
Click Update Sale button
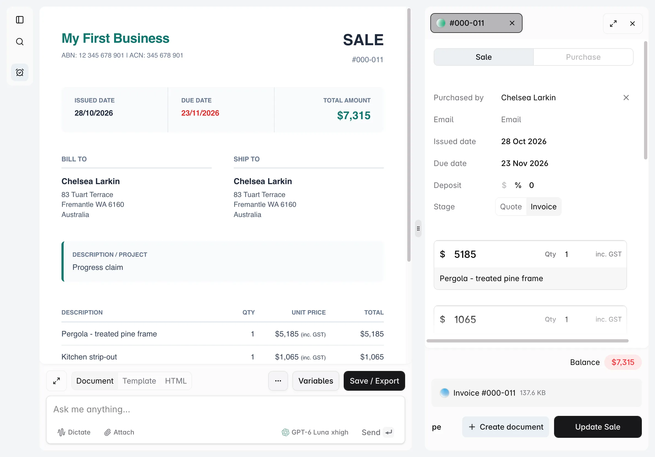[x=598, y=427]
